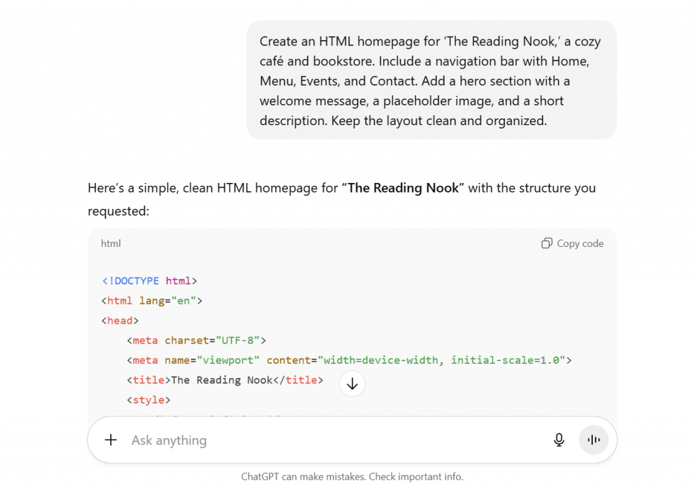Screen dimensions: 697x485
Task: Click the Copy code label
Action: click(579, 243)
